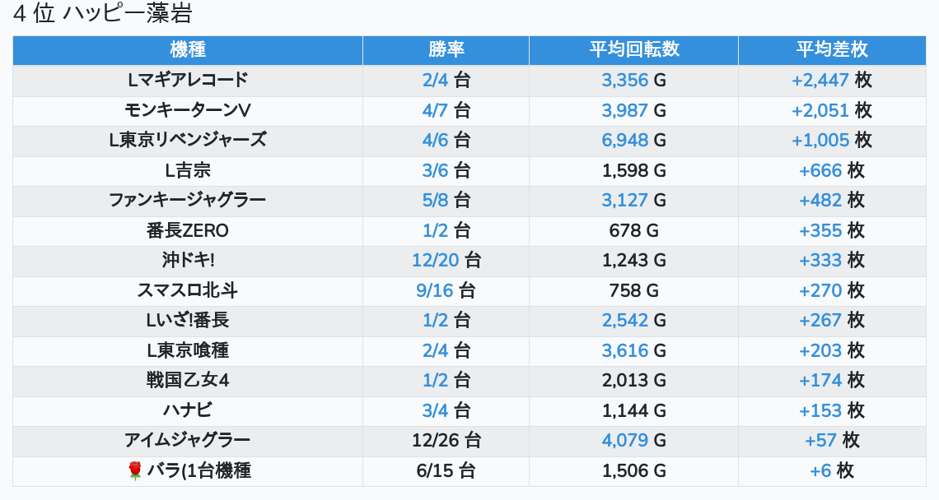Click the +174 枚 value for 戦国乙女4
The width and height of the screenshot is (939, 500).
point(832,381)
